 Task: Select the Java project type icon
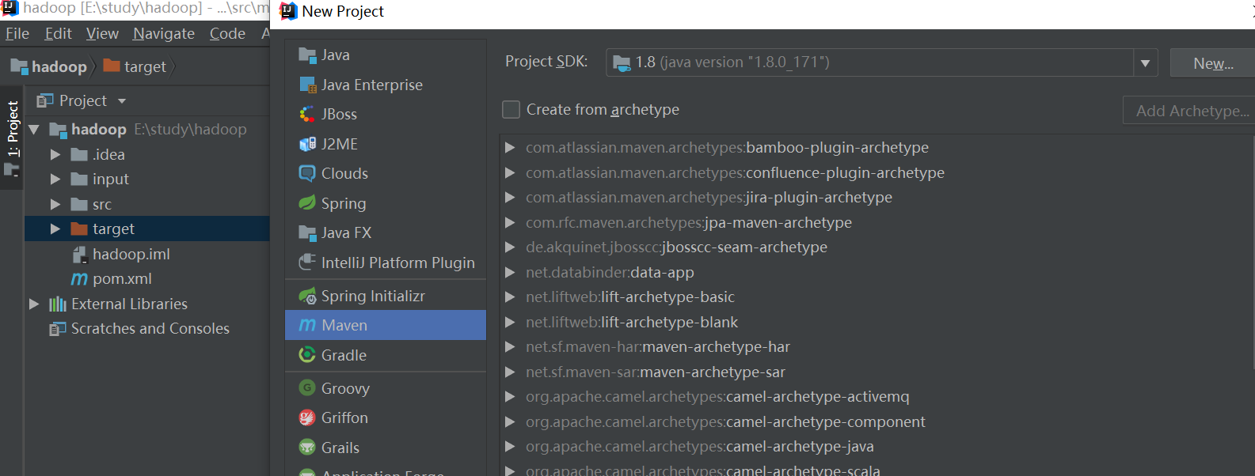tap(307, 55)
